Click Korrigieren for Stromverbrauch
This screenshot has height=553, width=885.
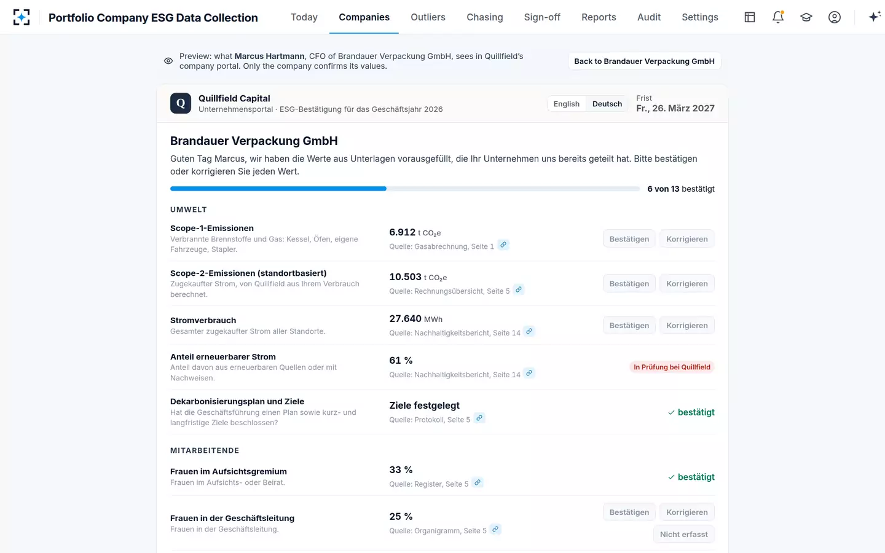point(686,326)
